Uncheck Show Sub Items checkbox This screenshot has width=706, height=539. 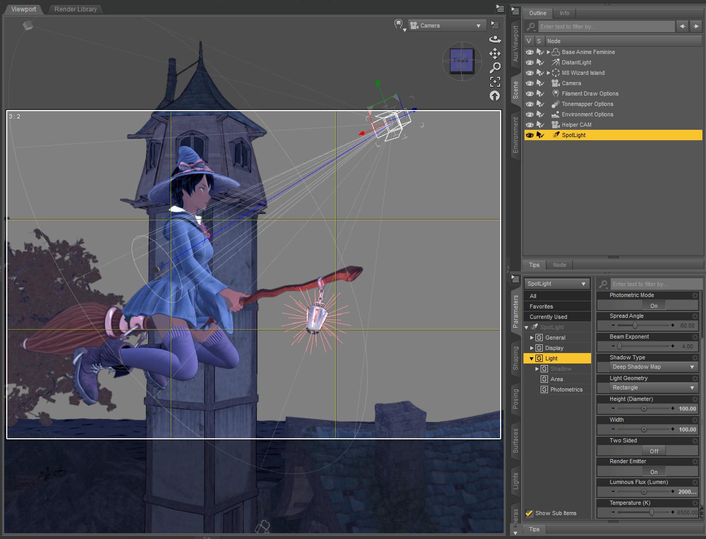pos(529,513)
